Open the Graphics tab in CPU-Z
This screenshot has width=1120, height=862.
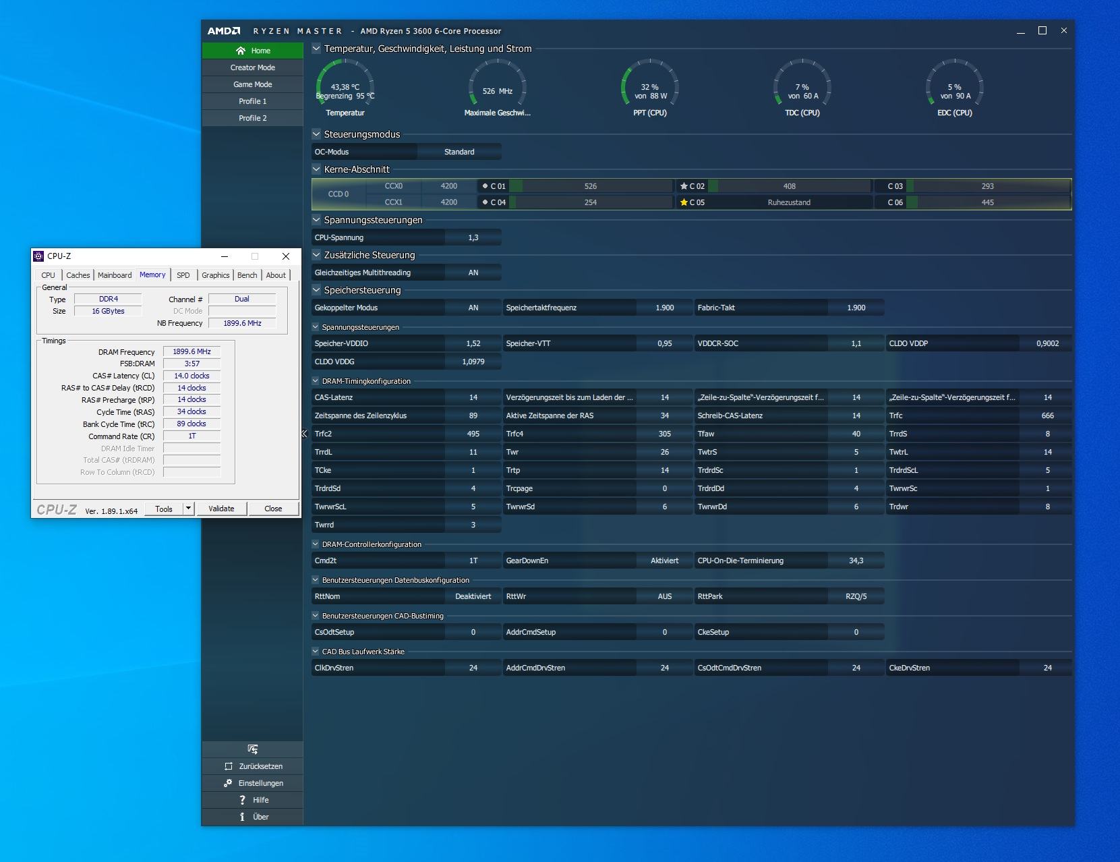click(x=216, y=275)
